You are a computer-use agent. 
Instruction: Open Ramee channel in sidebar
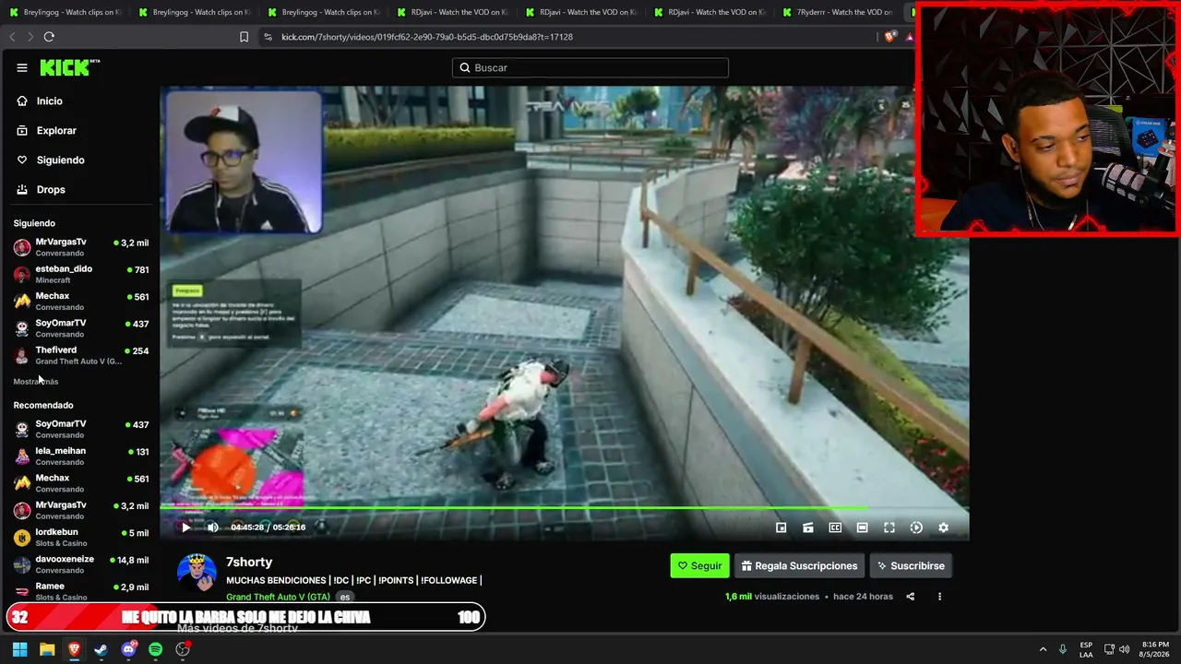click(x=80, y=591)
